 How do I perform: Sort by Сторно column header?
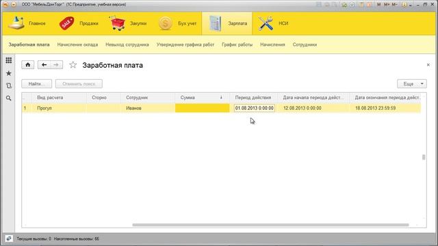(103, 98)
